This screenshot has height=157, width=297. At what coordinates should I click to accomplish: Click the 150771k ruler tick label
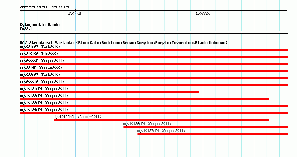(x=75, y=13)
